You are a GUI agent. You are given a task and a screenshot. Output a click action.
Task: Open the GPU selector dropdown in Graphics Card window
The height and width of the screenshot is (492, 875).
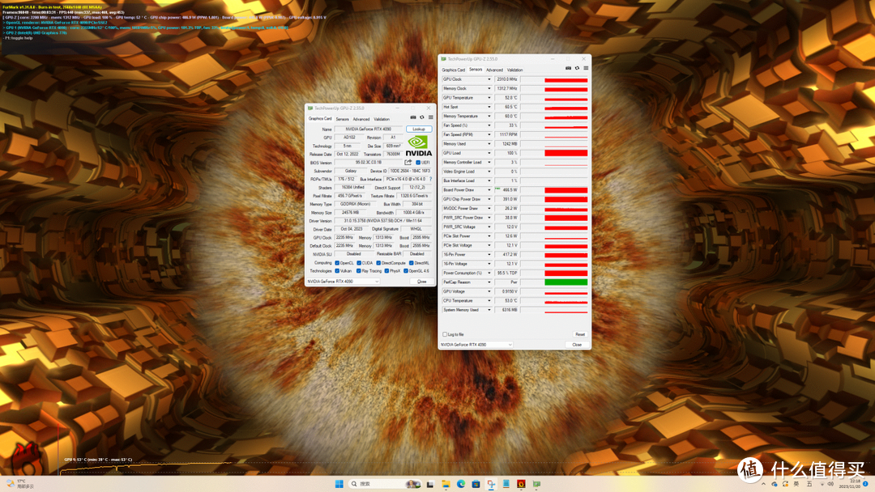[x=344, y=282]
